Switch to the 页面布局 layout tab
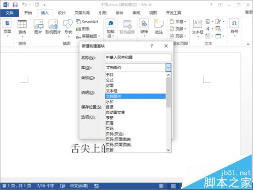The width and height of the screenshot is (253, 190). [82, 13]
